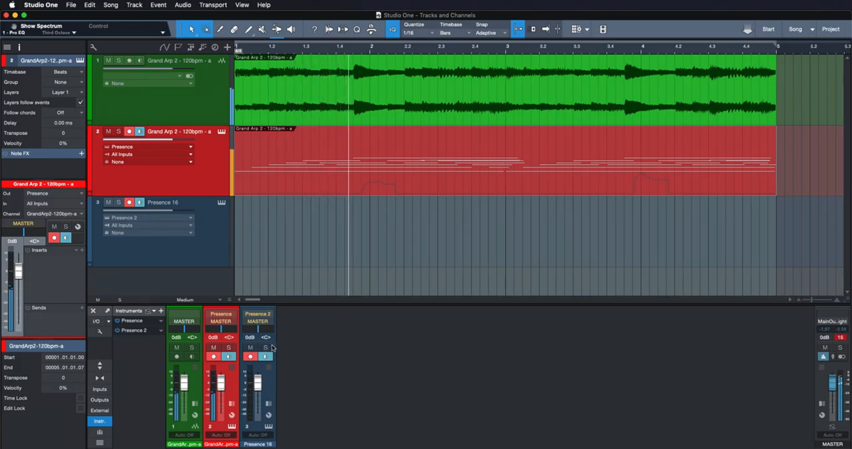Open the Project page
Screen dimensions: 852x449
pyautogui.click(x=831, y=29)
